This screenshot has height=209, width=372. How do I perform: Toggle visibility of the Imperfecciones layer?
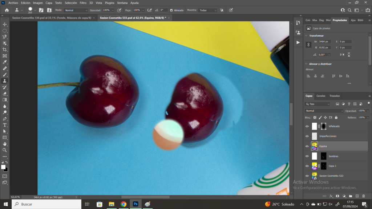[307, 136]
